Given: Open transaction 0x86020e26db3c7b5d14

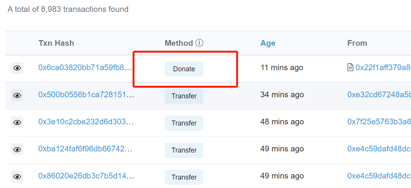Looking at the screenshot, I should [86, 176].
